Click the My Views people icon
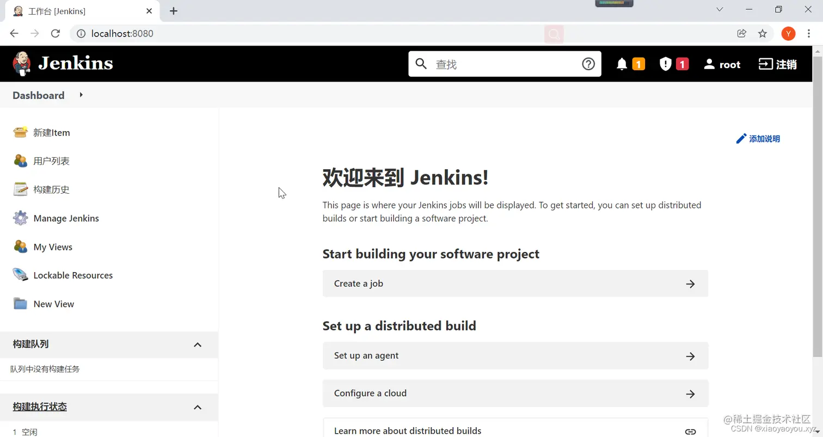Viewport: 823px width, 437px height. [x=21, y=247]
